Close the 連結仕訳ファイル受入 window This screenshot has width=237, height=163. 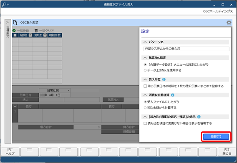coord(231,5)
